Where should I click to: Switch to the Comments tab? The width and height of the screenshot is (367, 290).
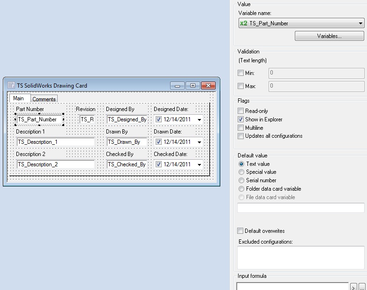point(44,99)
